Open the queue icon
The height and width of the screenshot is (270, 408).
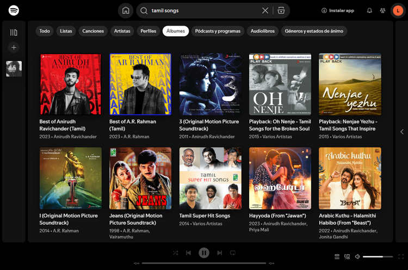click(x=337, y=257)
